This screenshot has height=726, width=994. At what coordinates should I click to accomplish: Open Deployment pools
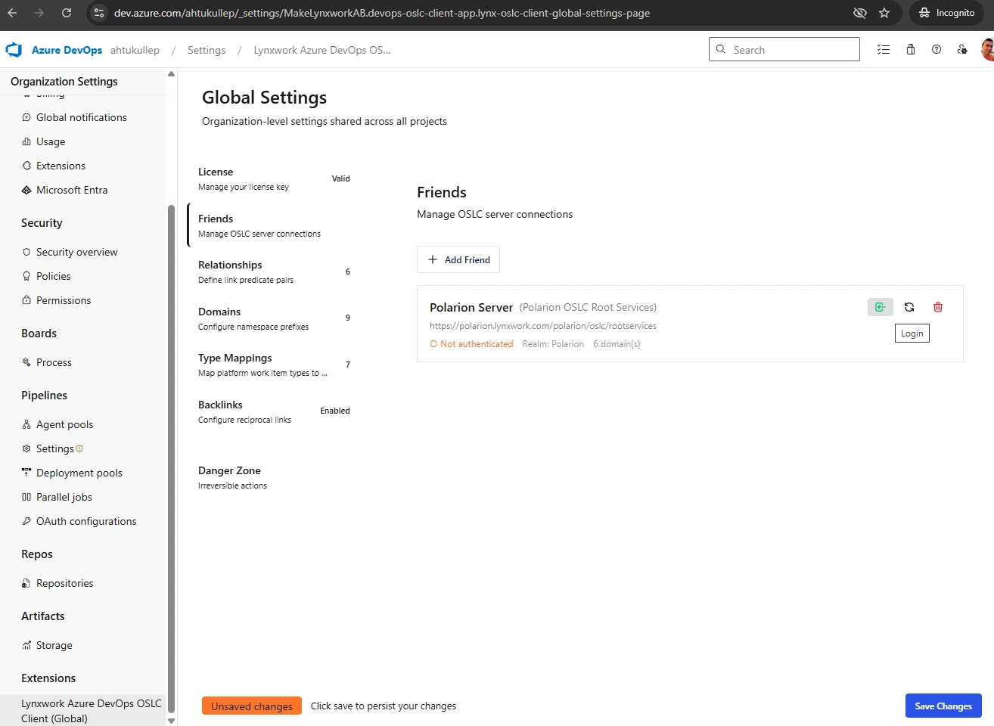79,473
